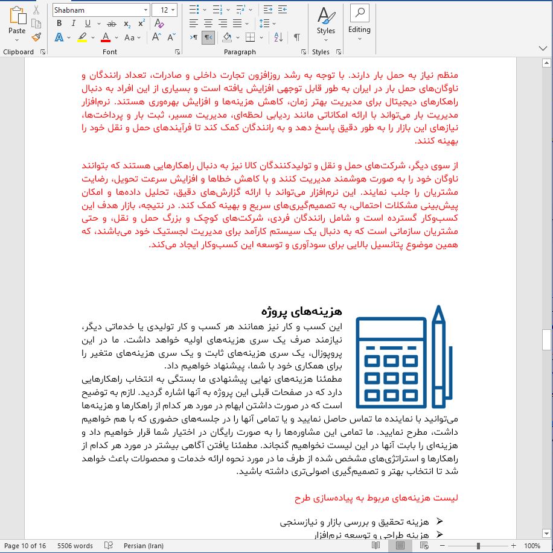Center align the paragraph

(208, 24)
